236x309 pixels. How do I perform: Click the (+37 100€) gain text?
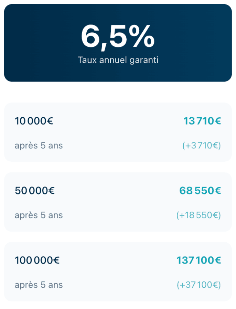point(199,285)
